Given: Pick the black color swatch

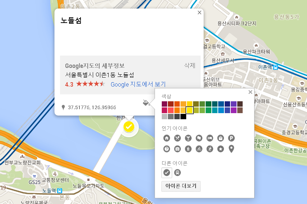Looking at the screenshot, I should coord(183,117).
